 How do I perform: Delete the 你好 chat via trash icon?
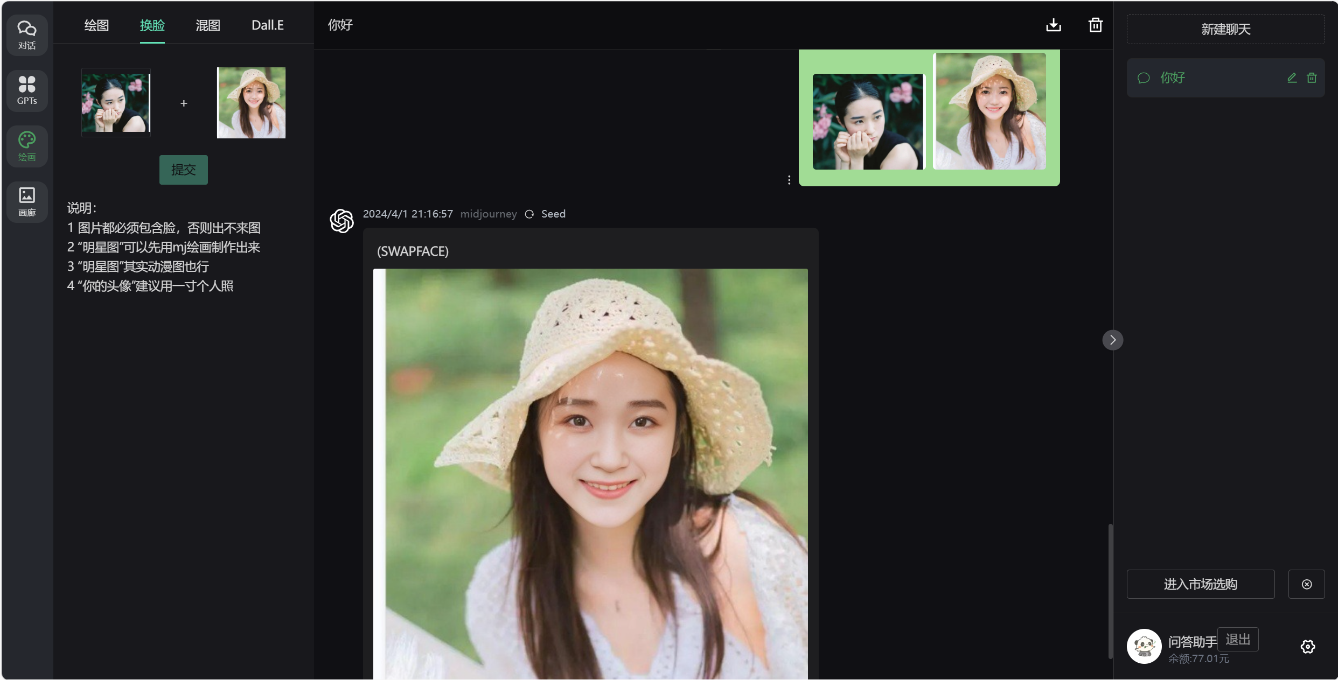[x=1312, y=78]
